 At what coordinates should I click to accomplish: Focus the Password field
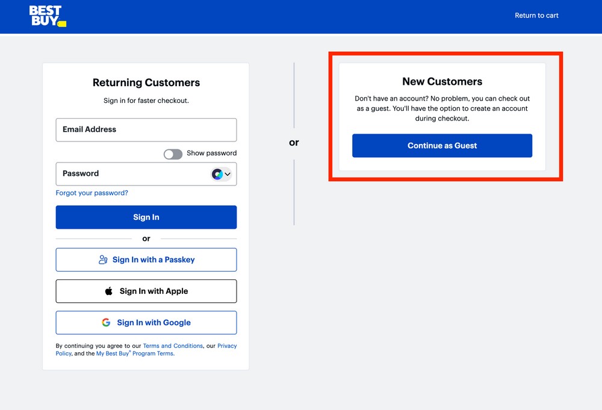pos(146,174)
